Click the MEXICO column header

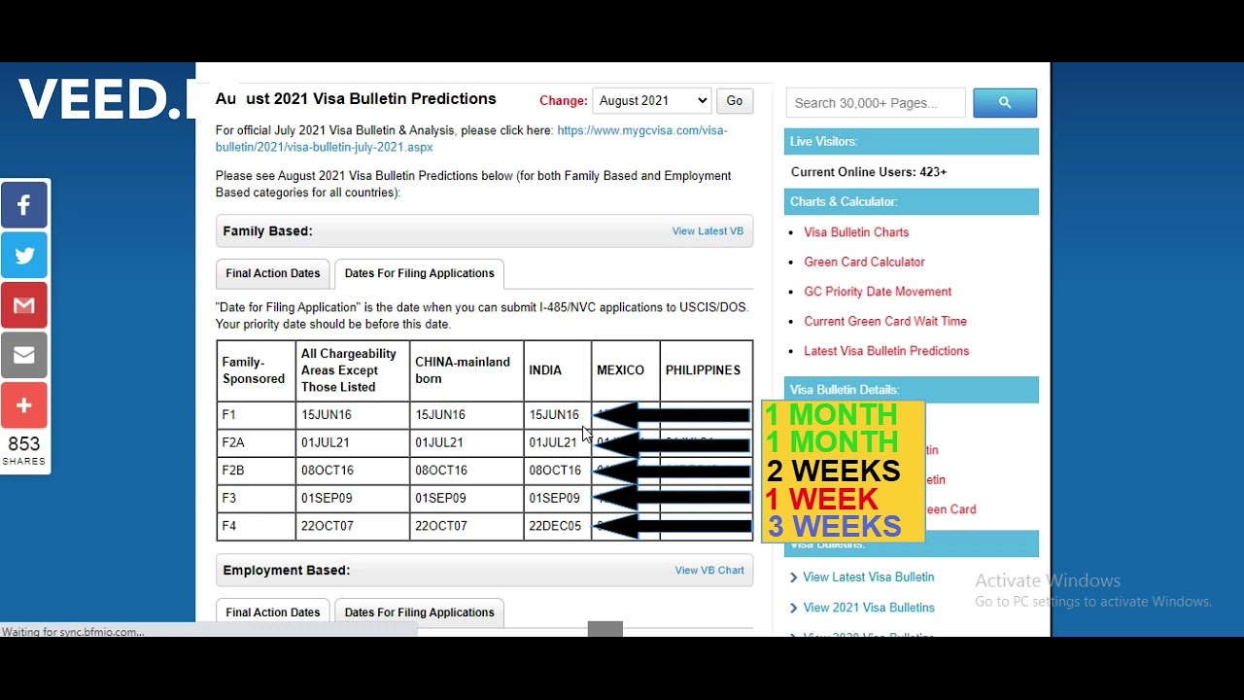[626, 370]
